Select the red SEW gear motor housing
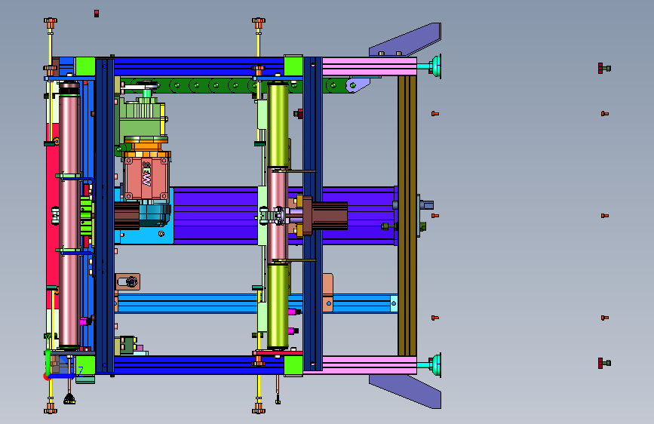This screenshot has height=424, width=654. [146, 178]
